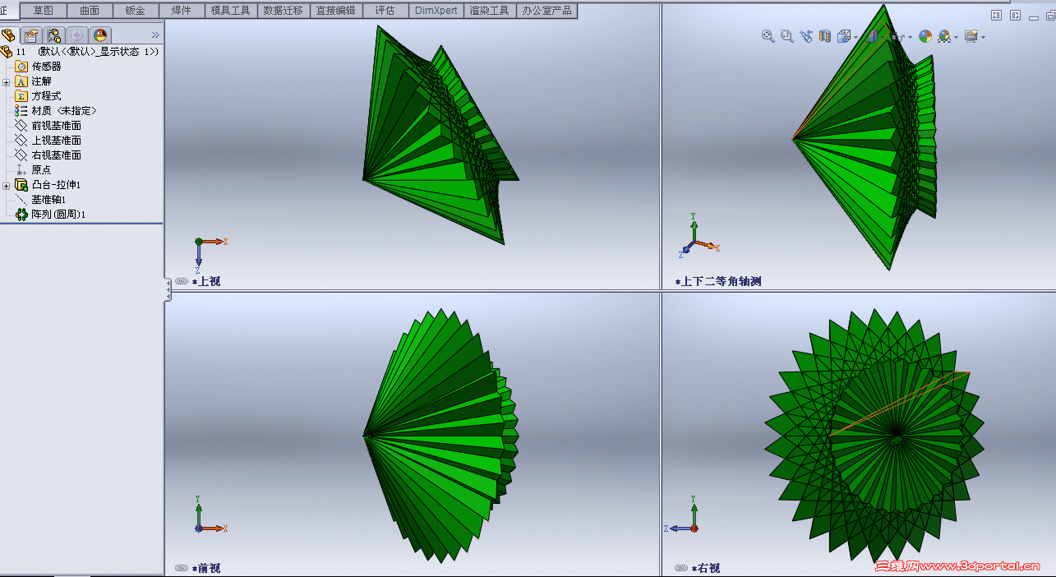Screen dimensions: 1056x577
Task: Click View Orientation cube icon
Action: pos(845,36)
